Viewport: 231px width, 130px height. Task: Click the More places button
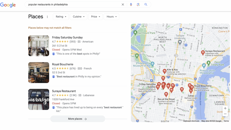tap(78, 119)
